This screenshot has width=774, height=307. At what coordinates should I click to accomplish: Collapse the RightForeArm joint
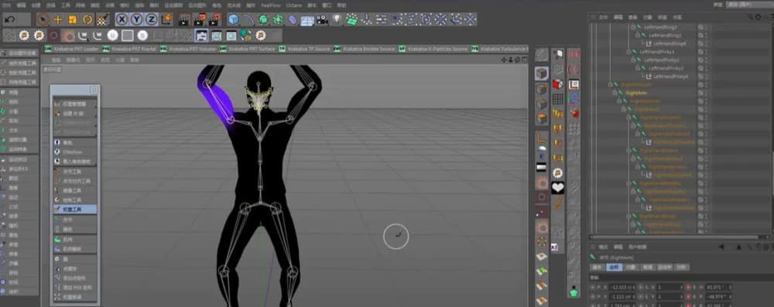click(x=619, y=101)
